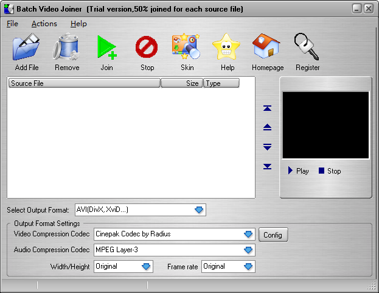Click the Remove trash can icon
379x293 pixels.
click(x=66, y=48)
